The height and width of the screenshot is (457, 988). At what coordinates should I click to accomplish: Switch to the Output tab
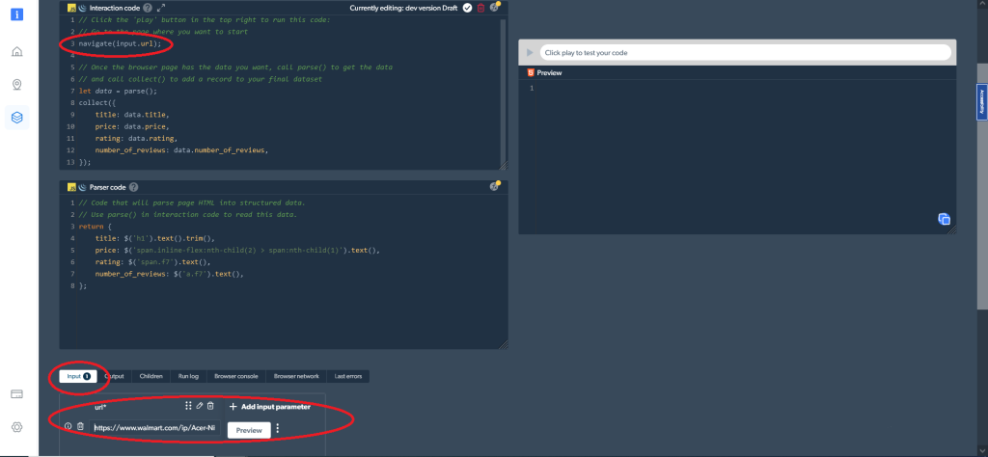point(114,376)
